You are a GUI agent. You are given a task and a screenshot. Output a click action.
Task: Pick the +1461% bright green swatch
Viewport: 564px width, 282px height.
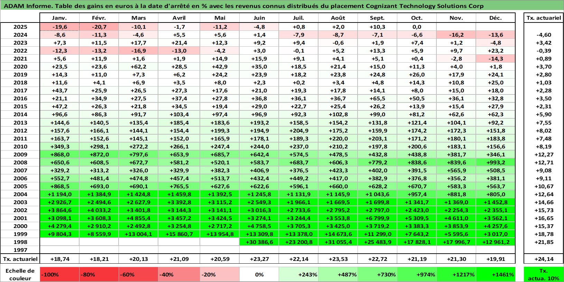tap(496, 274)
